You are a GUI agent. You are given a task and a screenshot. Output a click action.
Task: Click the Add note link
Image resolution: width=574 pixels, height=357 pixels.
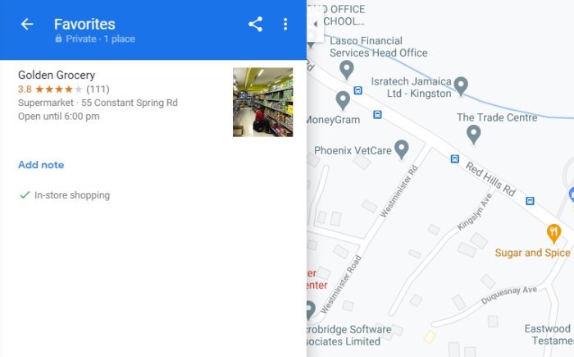point(41,165)
